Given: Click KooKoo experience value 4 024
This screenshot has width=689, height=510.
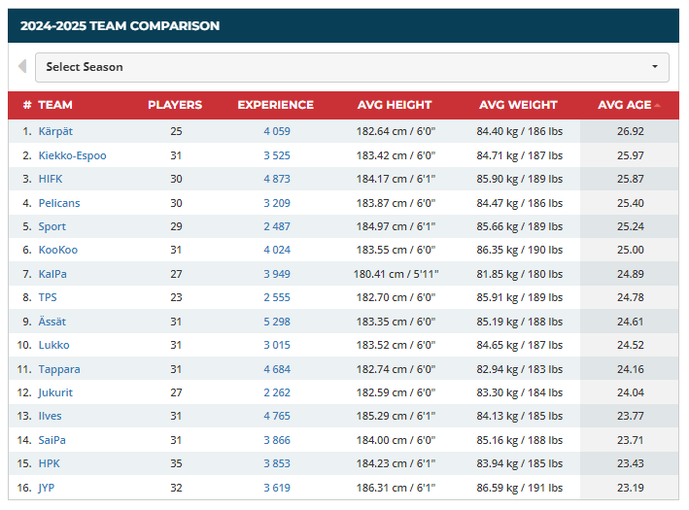Looking at the screenshot, I should click(x=277, y=250).
